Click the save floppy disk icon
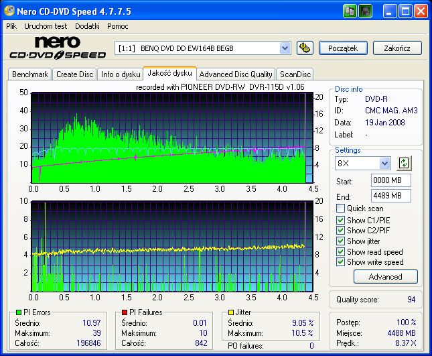The height and width of the screenshot is (356, 432). 365,11
